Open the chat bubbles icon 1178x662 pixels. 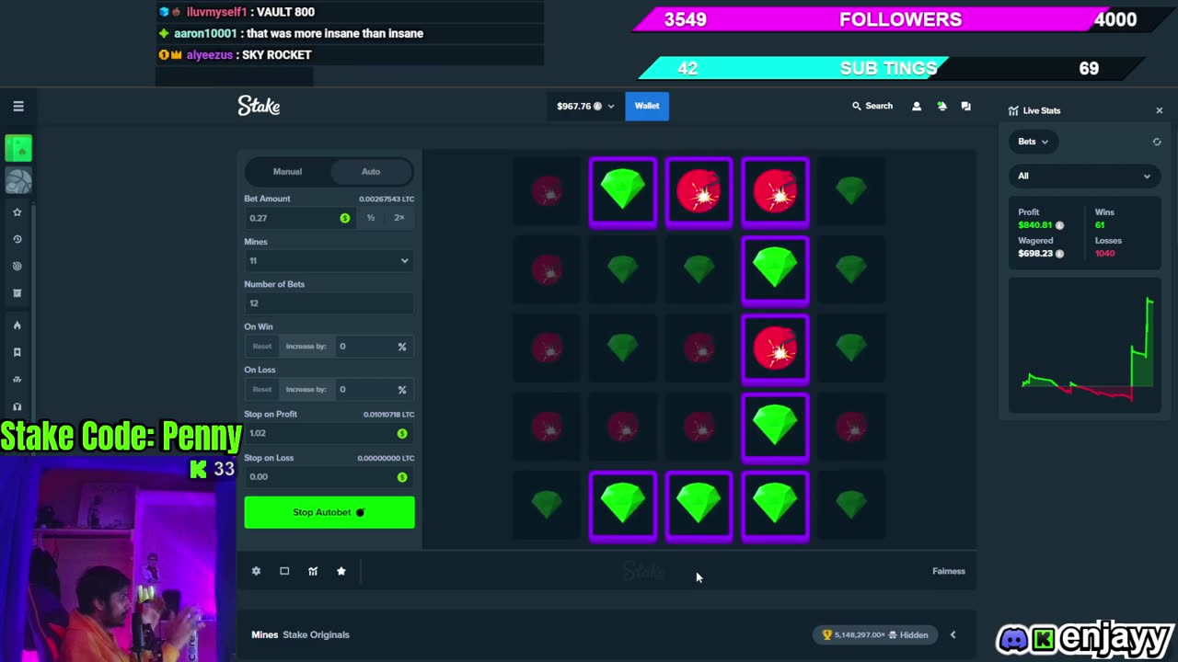pos(965,107)
